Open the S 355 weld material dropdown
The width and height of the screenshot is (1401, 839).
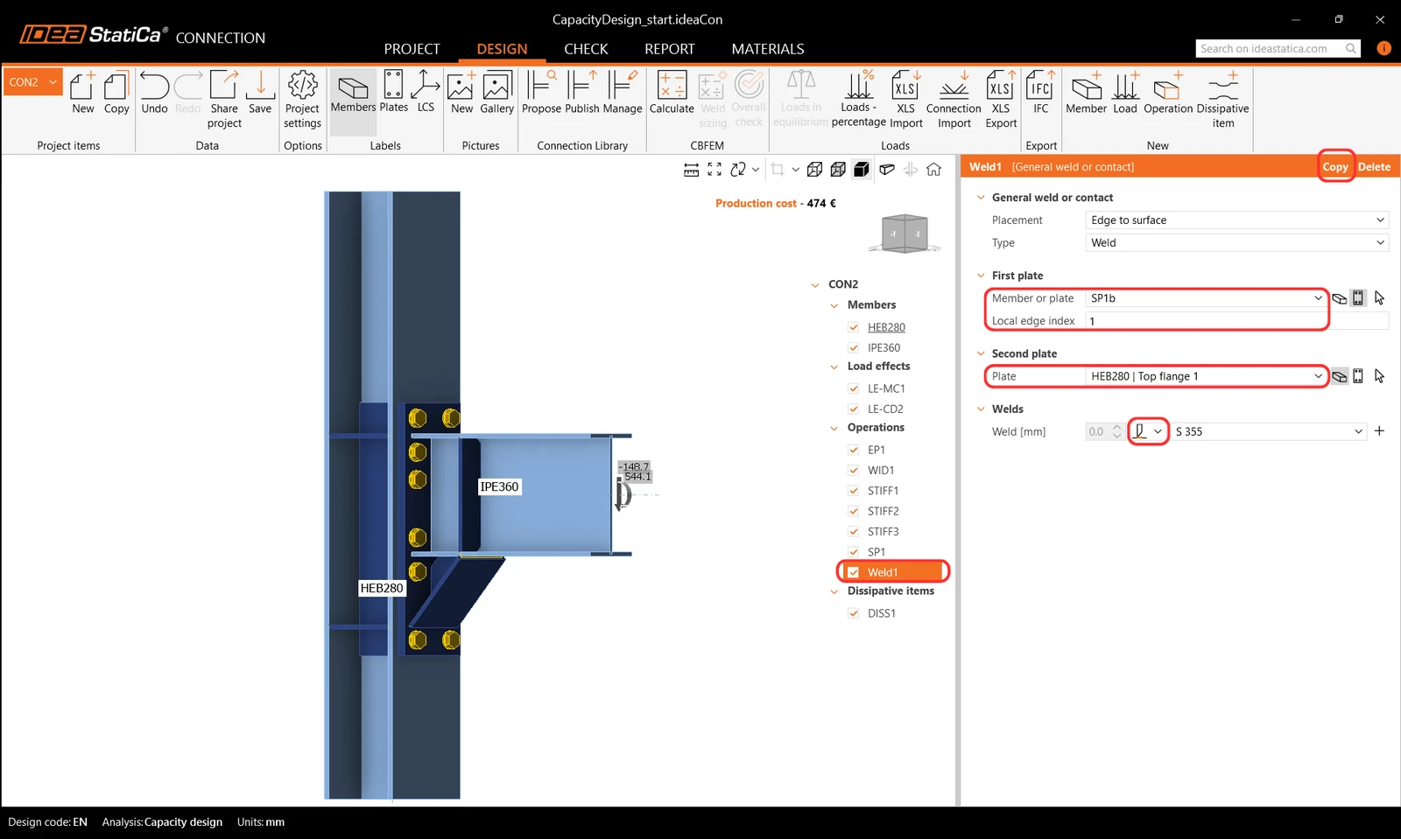tap(1269, 431)
